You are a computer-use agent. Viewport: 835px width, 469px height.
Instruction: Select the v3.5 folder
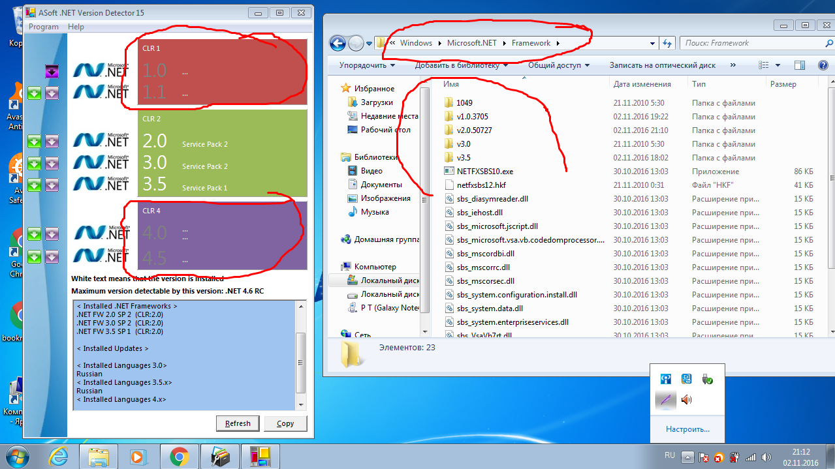[x=464, y=158]
